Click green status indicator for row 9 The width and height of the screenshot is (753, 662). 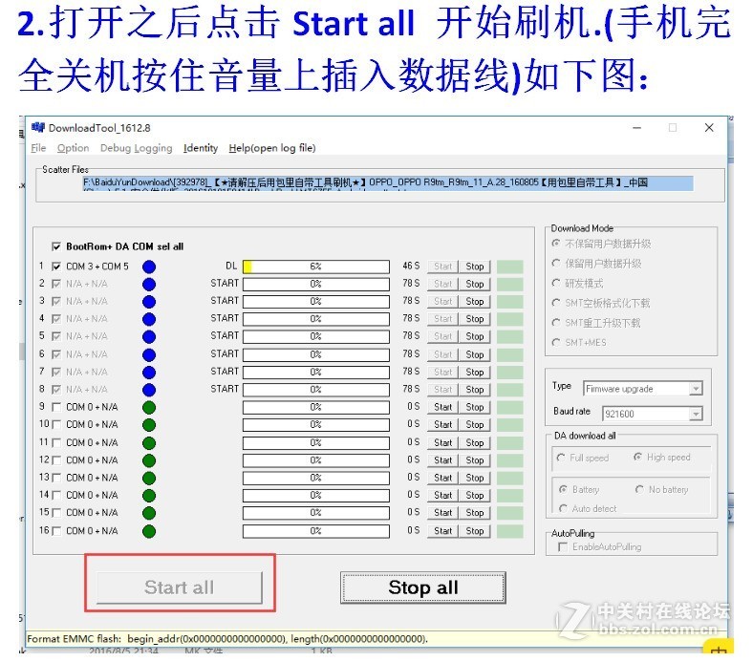click(149, 408)
